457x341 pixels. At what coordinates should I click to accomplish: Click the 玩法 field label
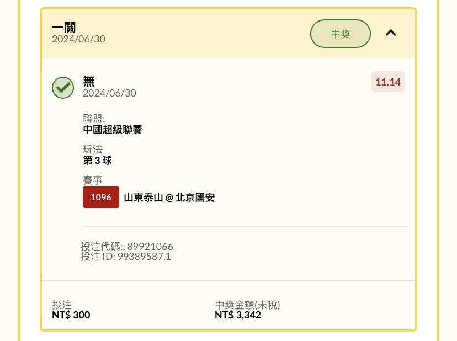coord(93,150)
